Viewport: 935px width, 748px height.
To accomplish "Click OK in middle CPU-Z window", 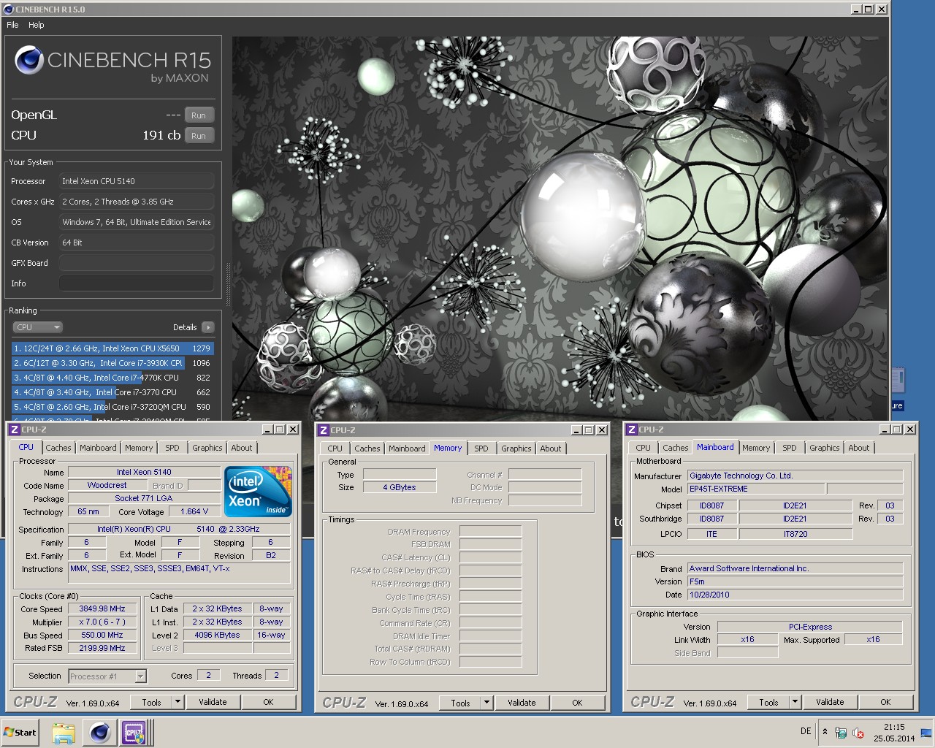I will pyautogui.click(x=577, y=703).
